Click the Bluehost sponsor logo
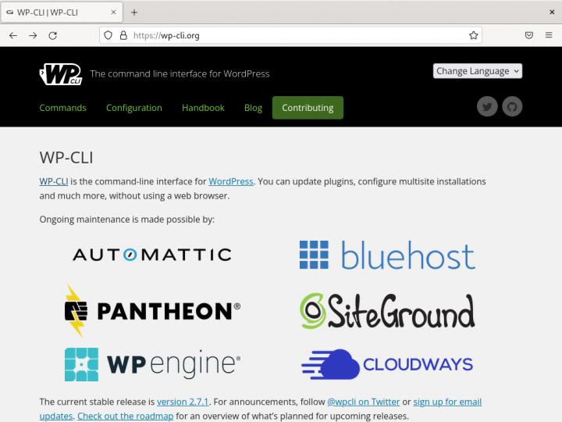The height and width of the screenshot is (422, 562). (387, 255)
